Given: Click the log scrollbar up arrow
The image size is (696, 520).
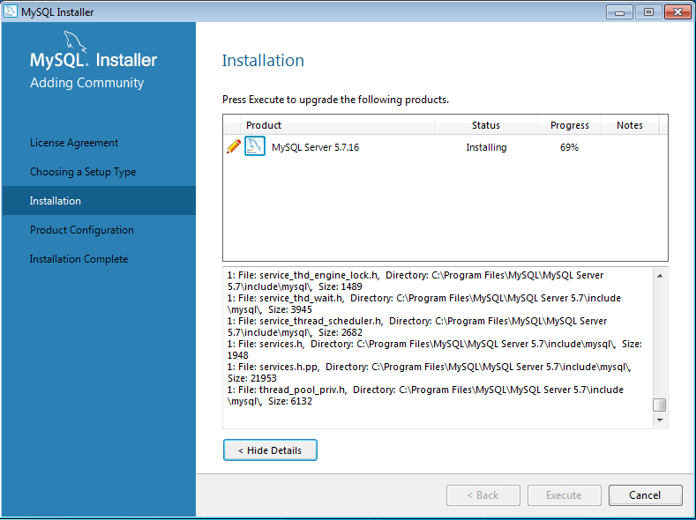Looking at the screenshot, I should tap(660, 276).
